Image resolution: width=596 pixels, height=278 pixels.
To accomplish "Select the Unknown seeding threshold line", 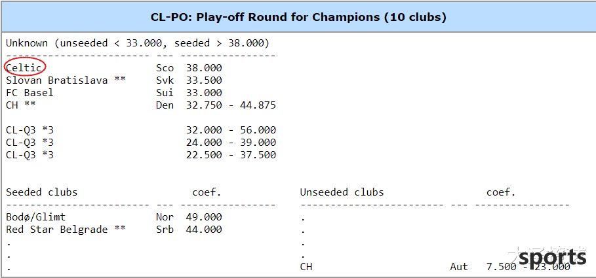I will (x=138, y=43).
